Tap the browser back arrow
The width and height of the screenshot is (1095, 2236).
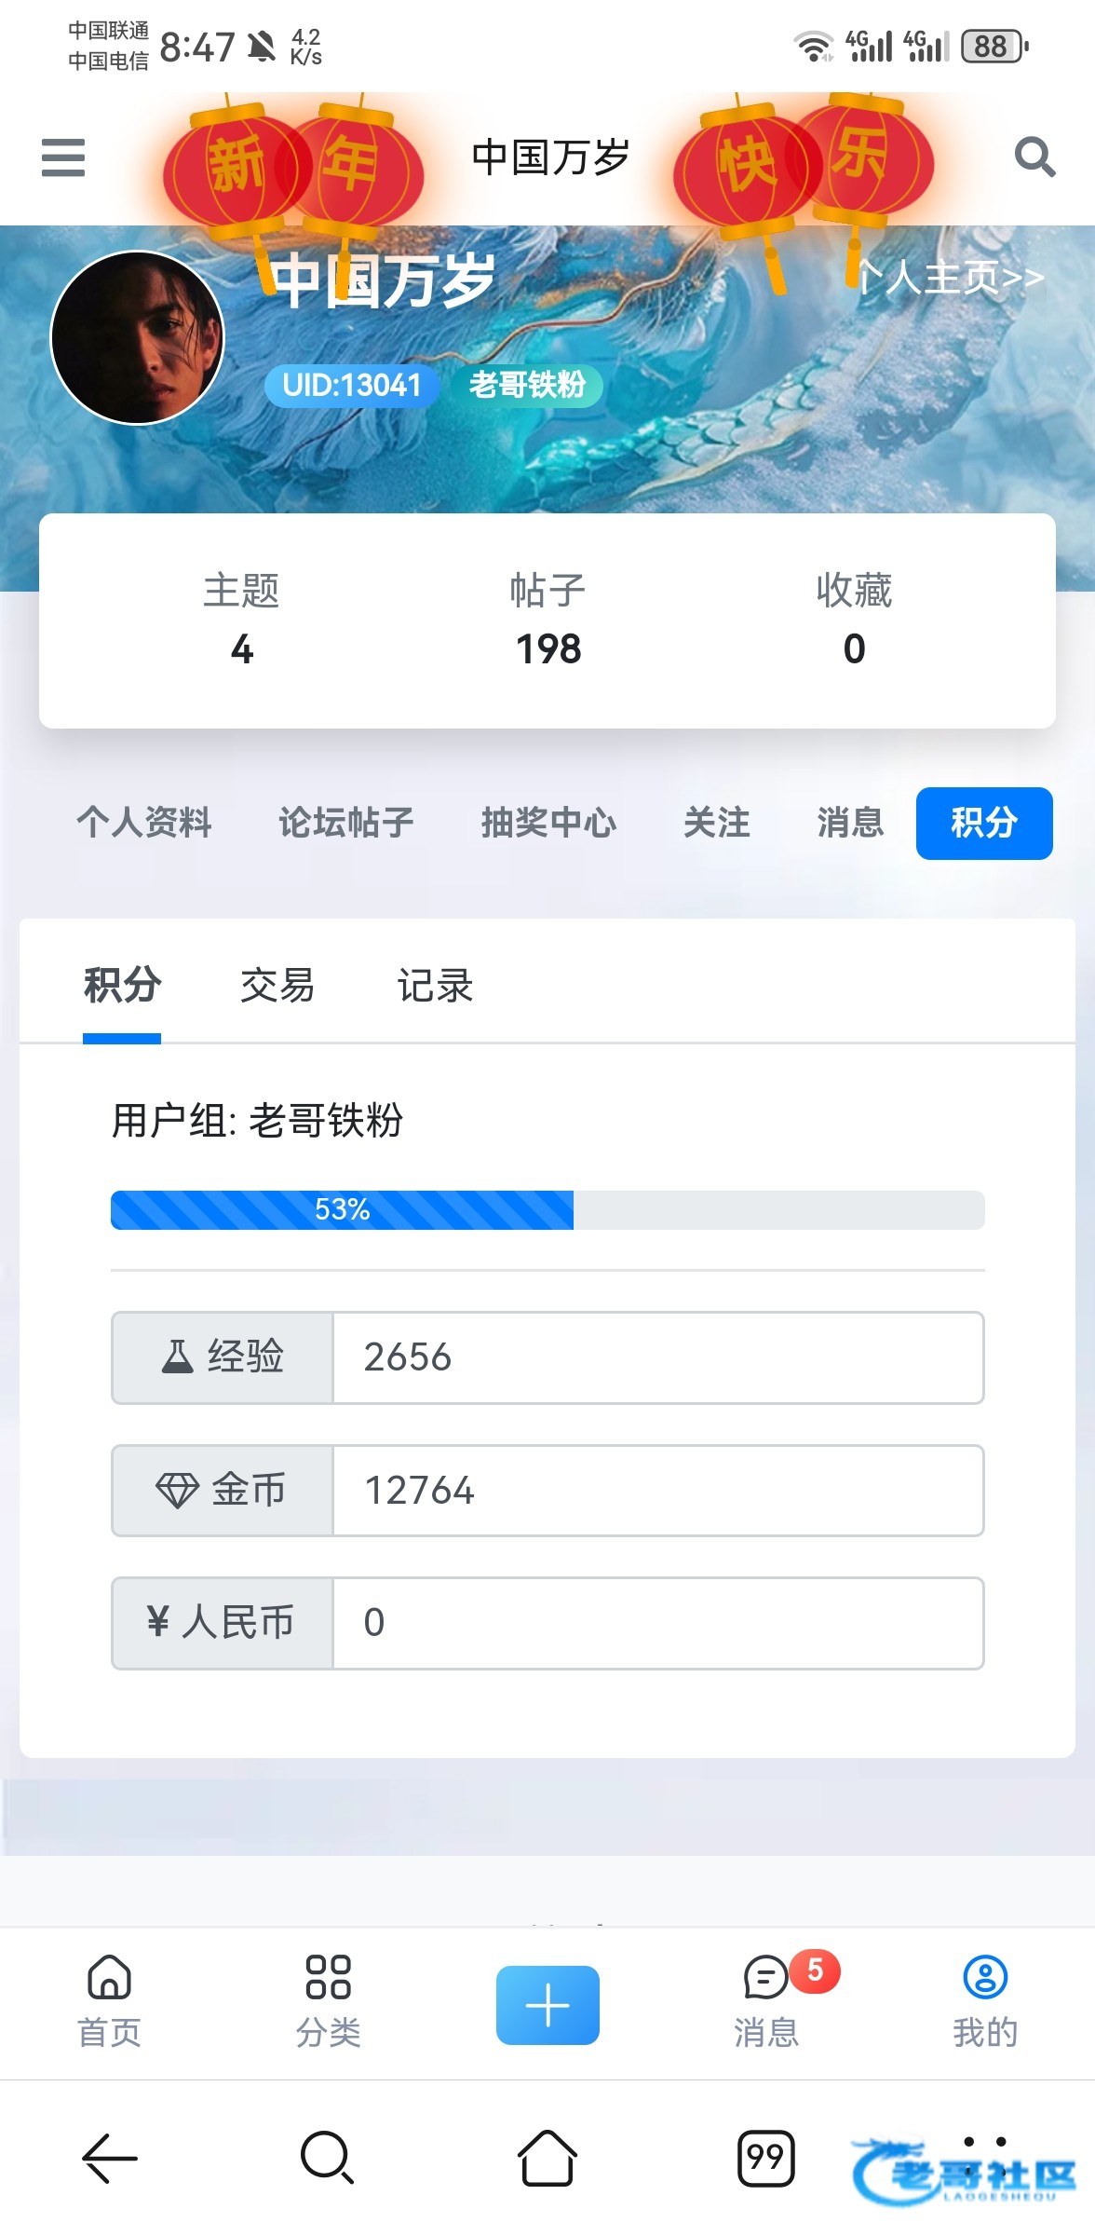coord(110,2158)
